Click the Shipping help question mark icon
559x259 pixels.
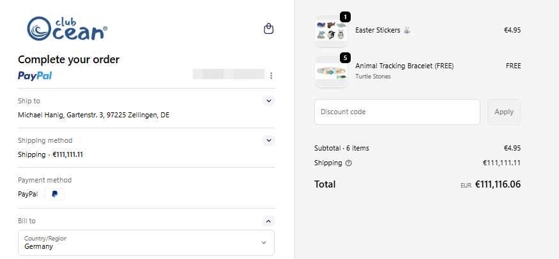pos(348,163)
